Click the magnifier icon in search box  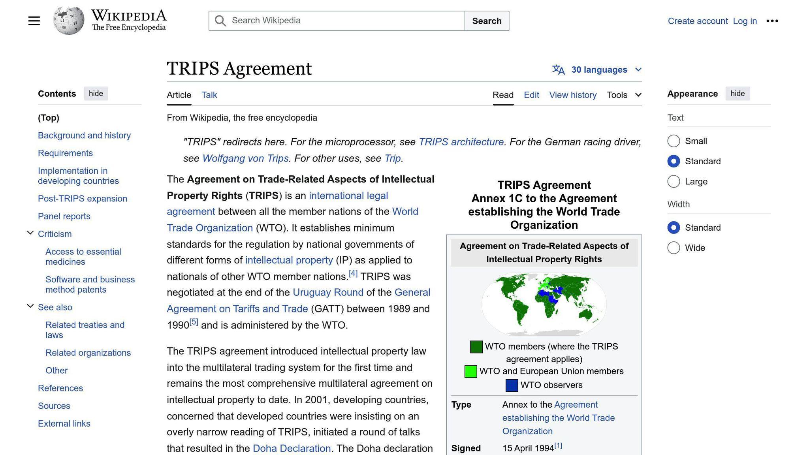220,21
